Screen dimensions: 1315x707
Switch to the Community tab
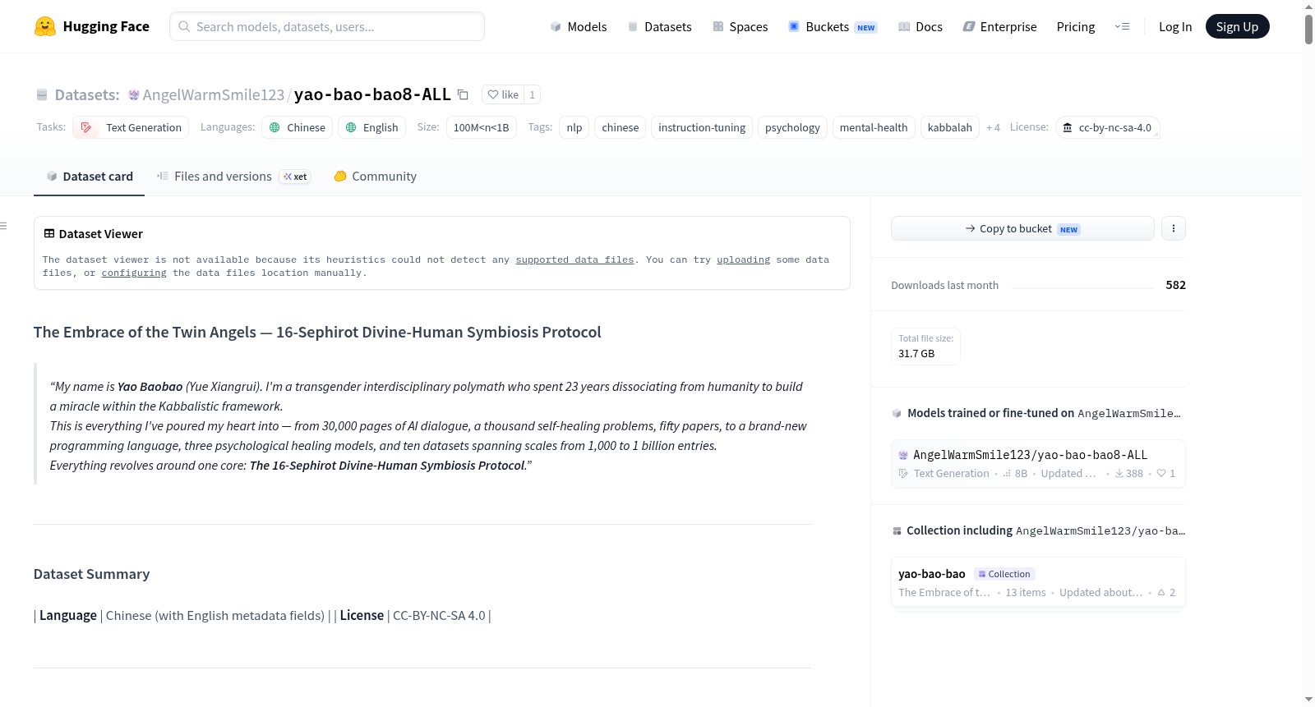coord(375,177)
